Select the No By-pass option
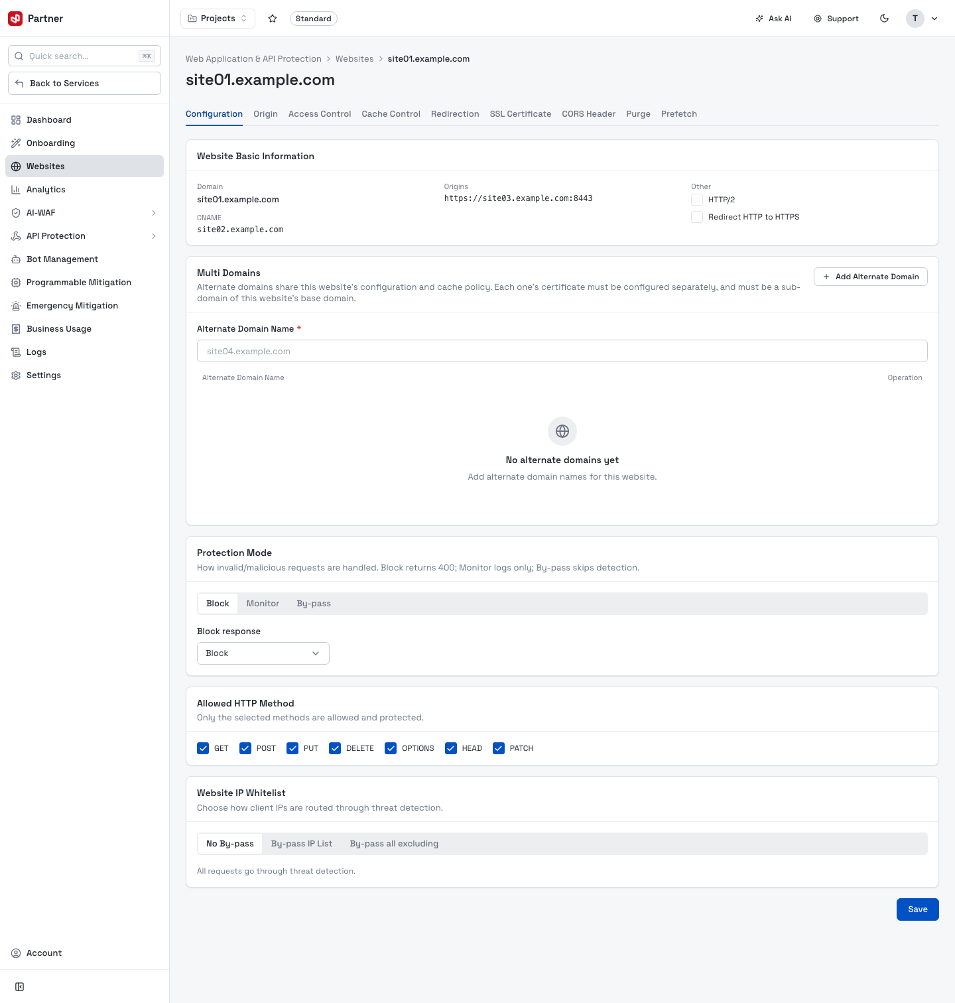955x1003 pixels. point(230,844)
